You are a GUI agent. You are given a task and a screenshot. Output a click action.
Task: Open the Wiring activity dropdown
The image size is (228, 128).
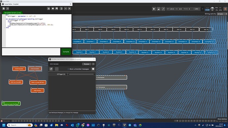[222, 14]
